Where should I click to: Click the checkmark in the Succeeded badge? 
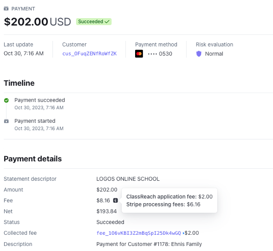(x=107, y=21)
